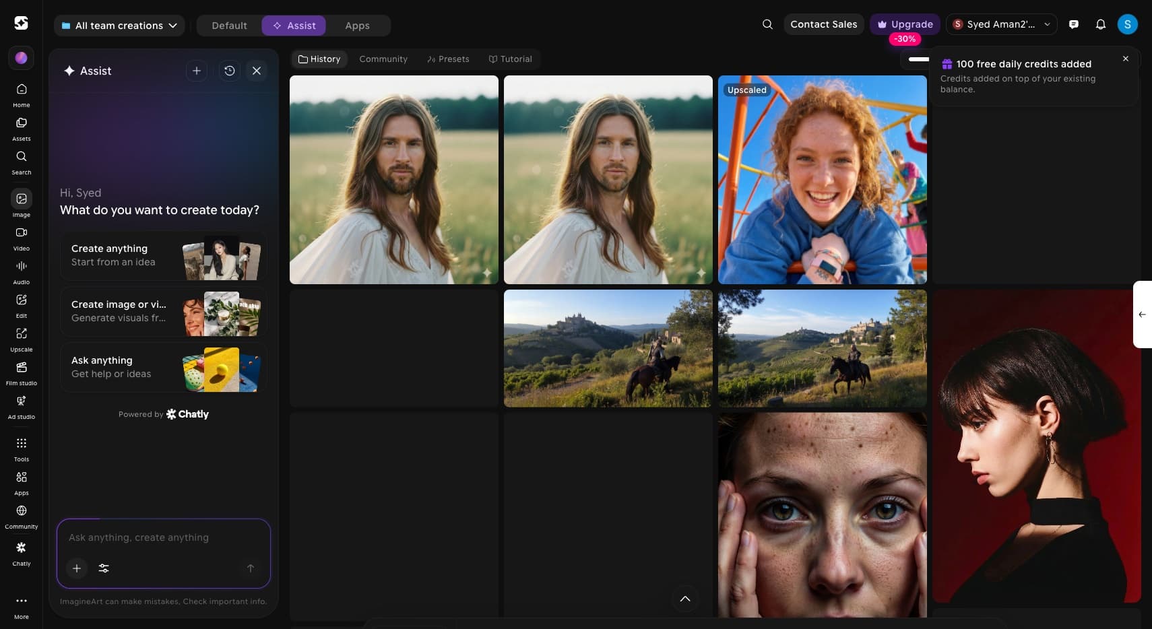Open Chatly in the sidebar
Screen dimensions: 1152x629
(22, 554)
